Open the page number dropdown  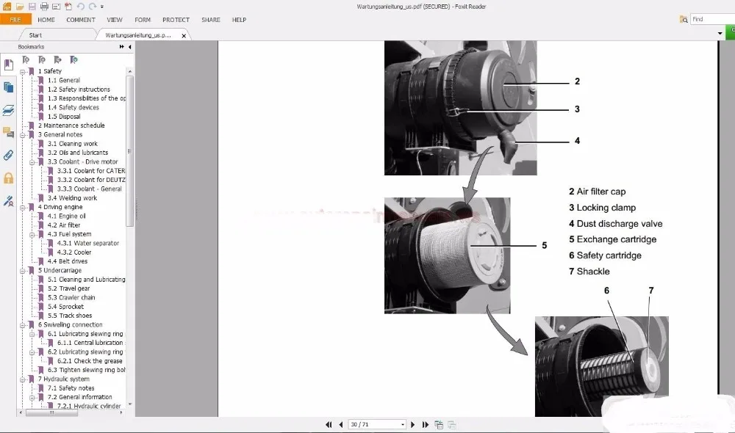402,425
